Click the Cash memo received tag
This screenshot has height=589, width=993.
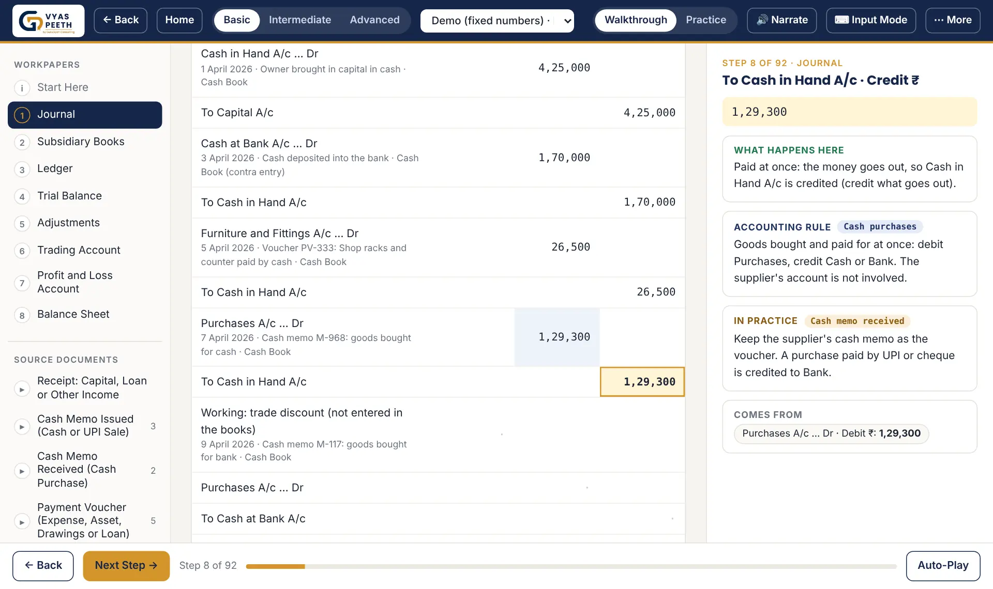[x=857, y=321]
